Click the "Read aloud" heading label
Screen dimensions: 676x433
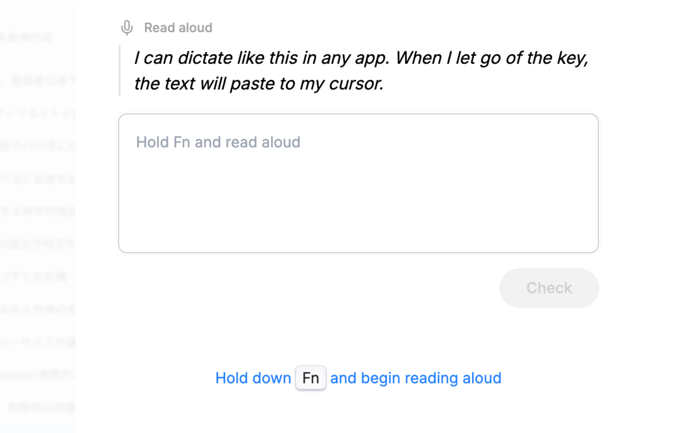pyautogui.click(x=178, y=28)
